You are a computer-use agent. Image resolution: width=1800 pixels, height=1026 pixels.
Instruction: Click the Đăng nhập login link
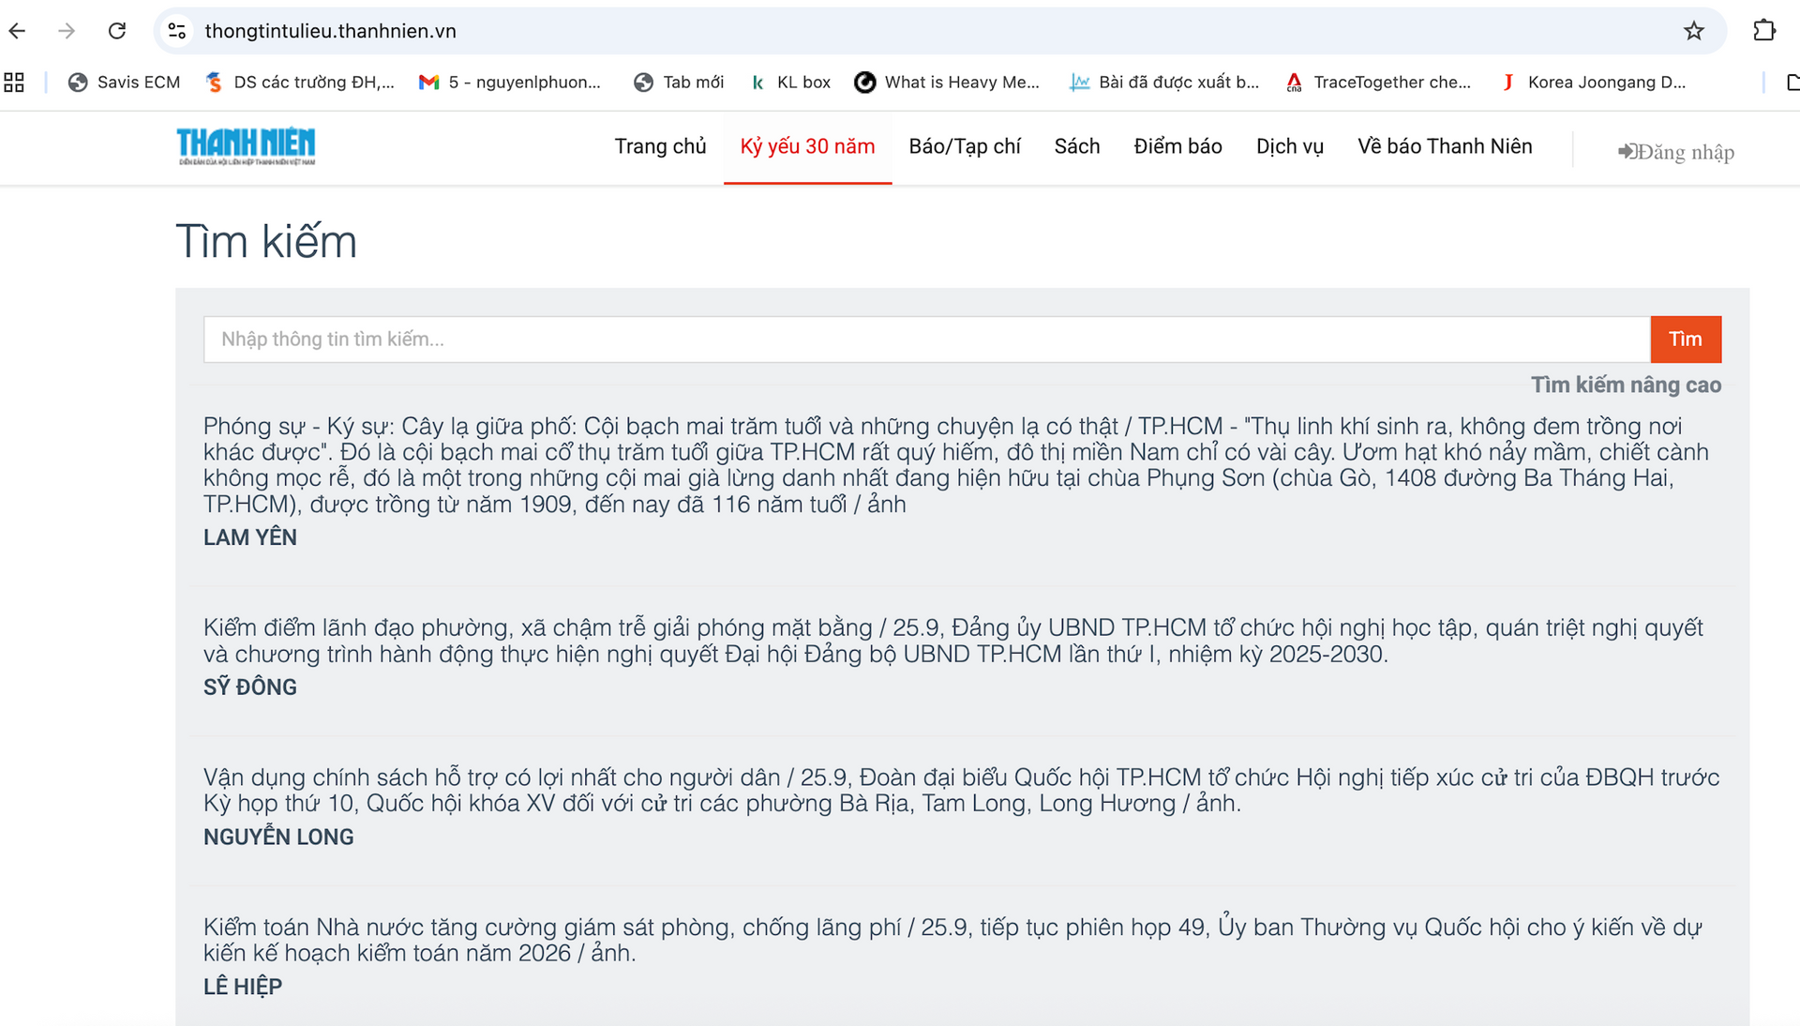[x=1676, y=152]
